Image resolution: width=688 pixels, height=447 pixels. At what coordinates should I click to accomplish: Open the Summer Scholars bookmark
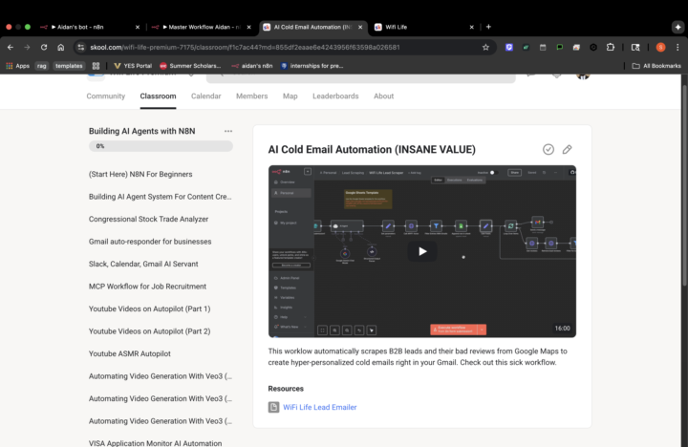190,66
